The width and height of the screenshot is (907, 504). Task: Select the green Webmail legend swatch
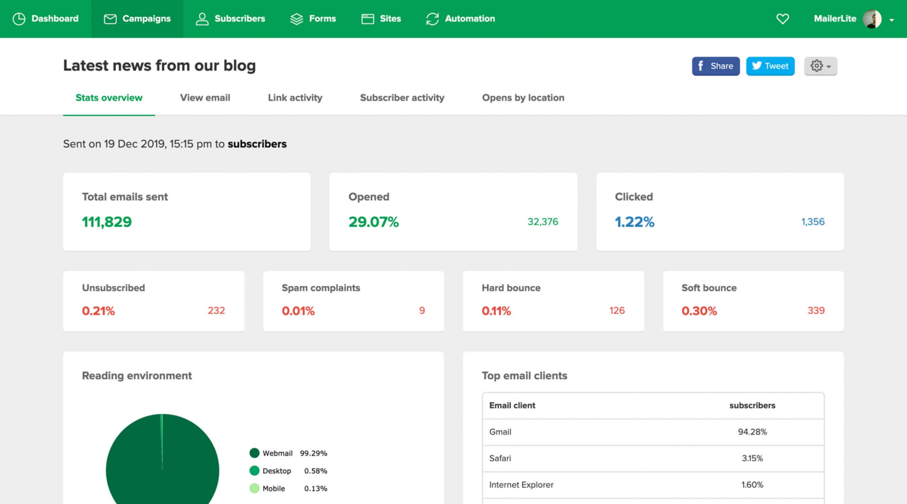coord(254,453)
